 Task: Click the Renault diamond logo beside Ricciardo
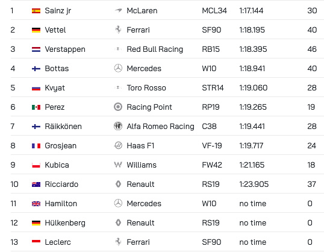[x=118, y=184]
